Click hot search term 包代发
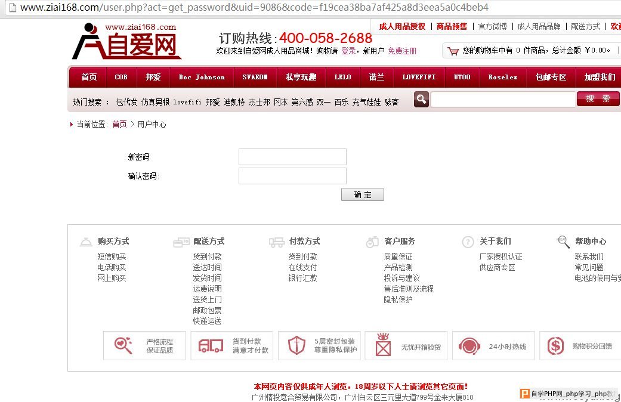This screenshot has height=402, width=621. (x=126, y=102)
